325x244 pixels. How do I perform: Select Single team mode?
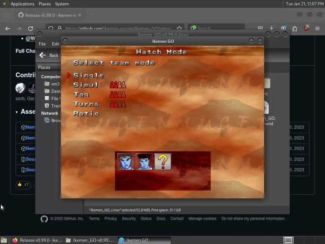click(89, 76)
